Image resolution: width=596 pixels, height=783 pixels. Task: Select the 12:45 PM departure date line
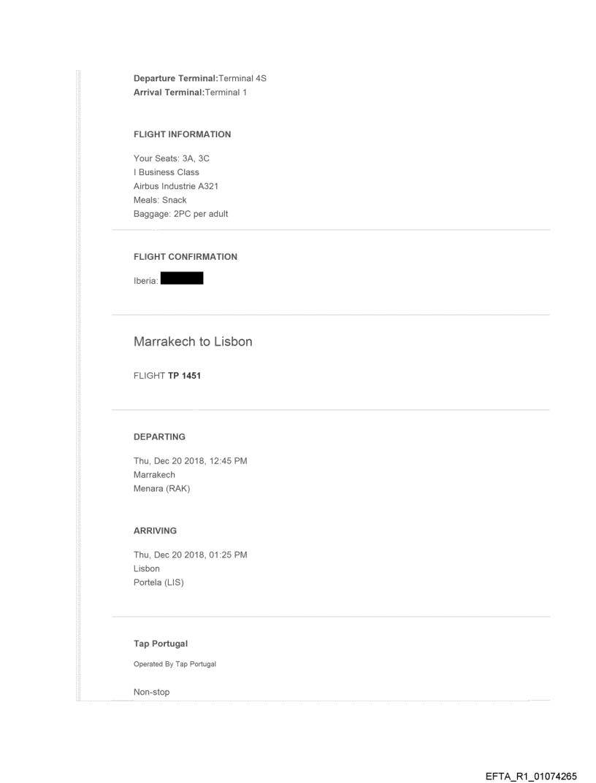click(x=190, y=460)
